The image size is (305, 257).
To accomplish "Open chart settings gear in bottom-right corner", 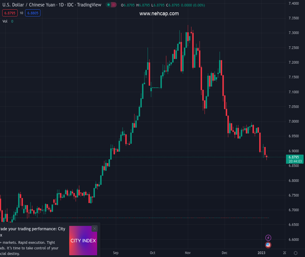I will [x=296, y=253].
